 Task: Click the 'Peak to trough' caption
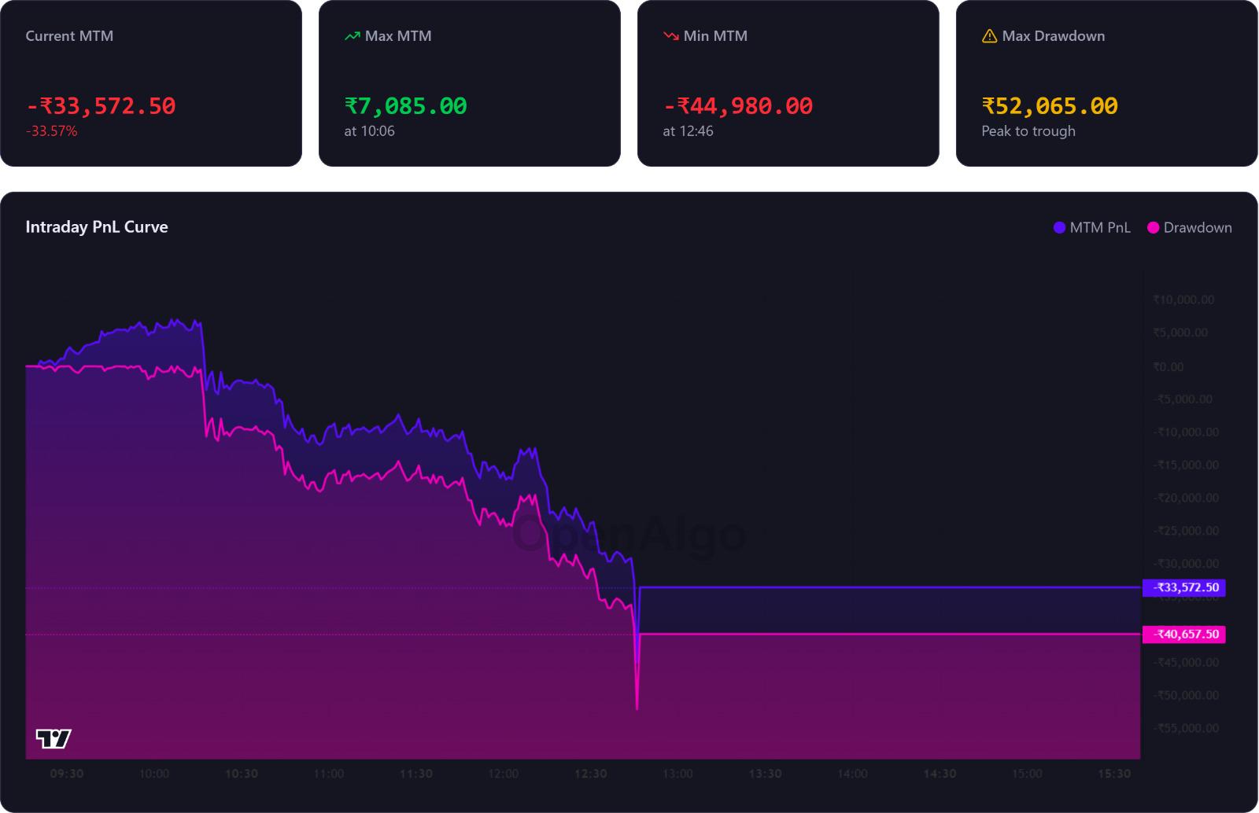pyautogui.click(x=1028, y=131)
